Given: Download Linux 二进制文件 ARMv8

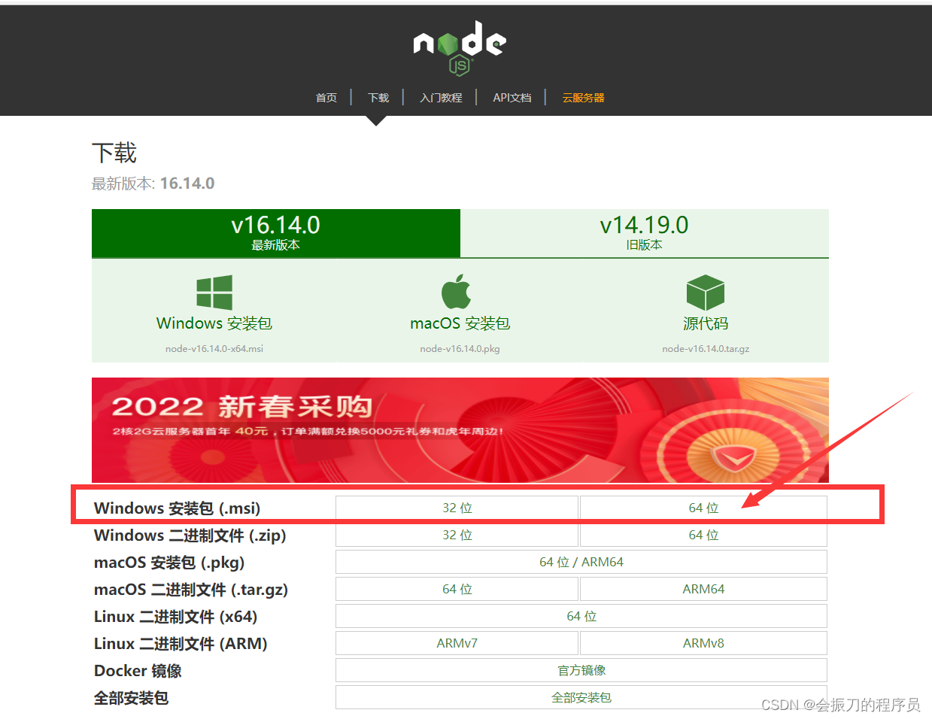Looking at the screenshot, I should click(x=704, y=644).
